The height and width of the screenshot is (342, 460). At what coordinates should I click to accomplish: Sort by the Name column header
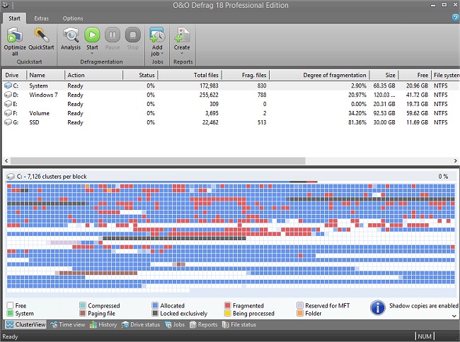point(45,75)
